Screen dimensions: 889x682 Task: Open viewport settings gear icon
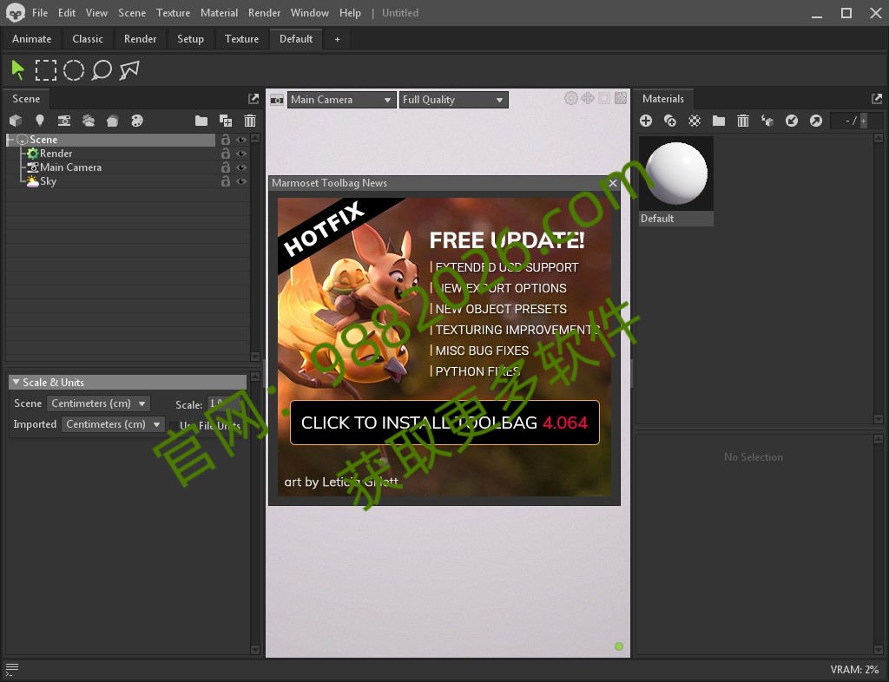570,99
